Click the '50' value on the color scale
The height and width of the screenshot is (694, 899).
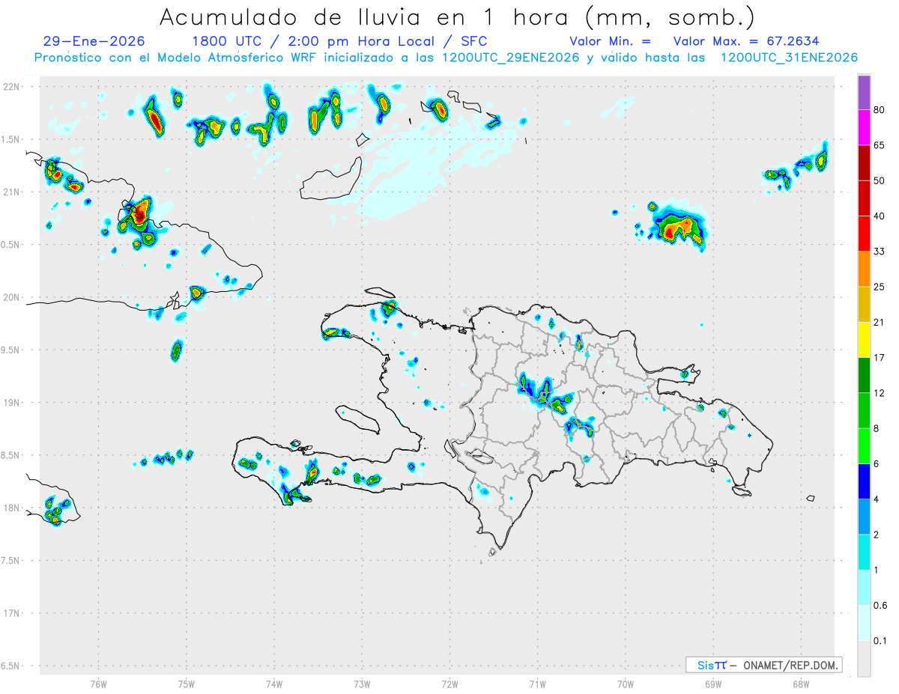[x=880, y=181]
